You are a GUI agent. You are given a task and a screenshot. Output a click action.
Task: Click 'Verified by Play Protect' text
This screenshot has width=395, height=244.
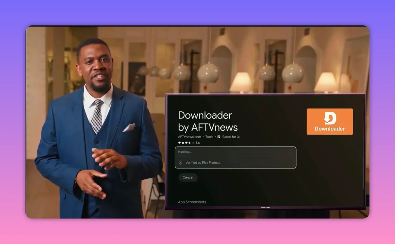click(203, 162)
